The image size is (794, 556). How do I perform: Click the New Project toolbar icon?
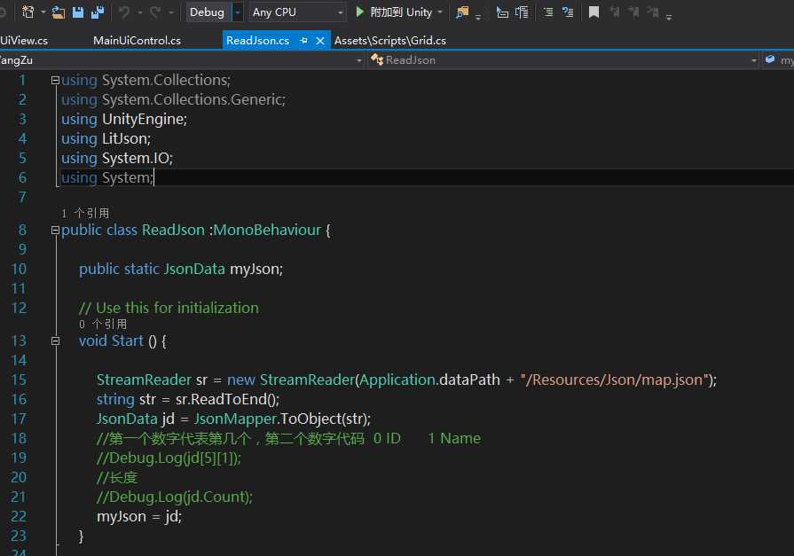(x=28, y=12)
